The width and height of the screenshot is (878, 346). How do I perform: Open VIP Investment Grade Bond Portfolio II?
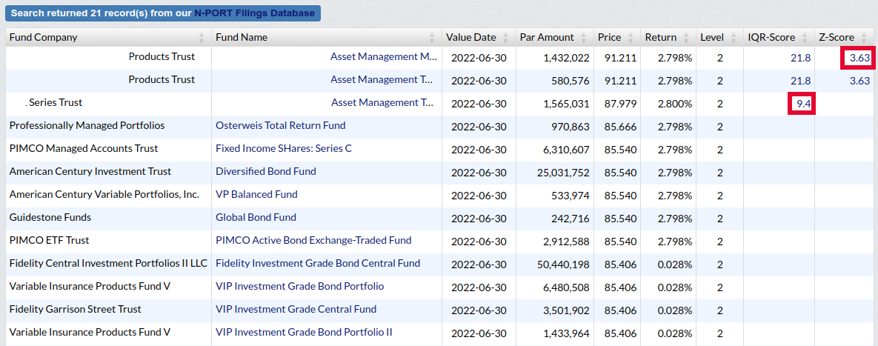pyautogui.click(x=304, y=333)
